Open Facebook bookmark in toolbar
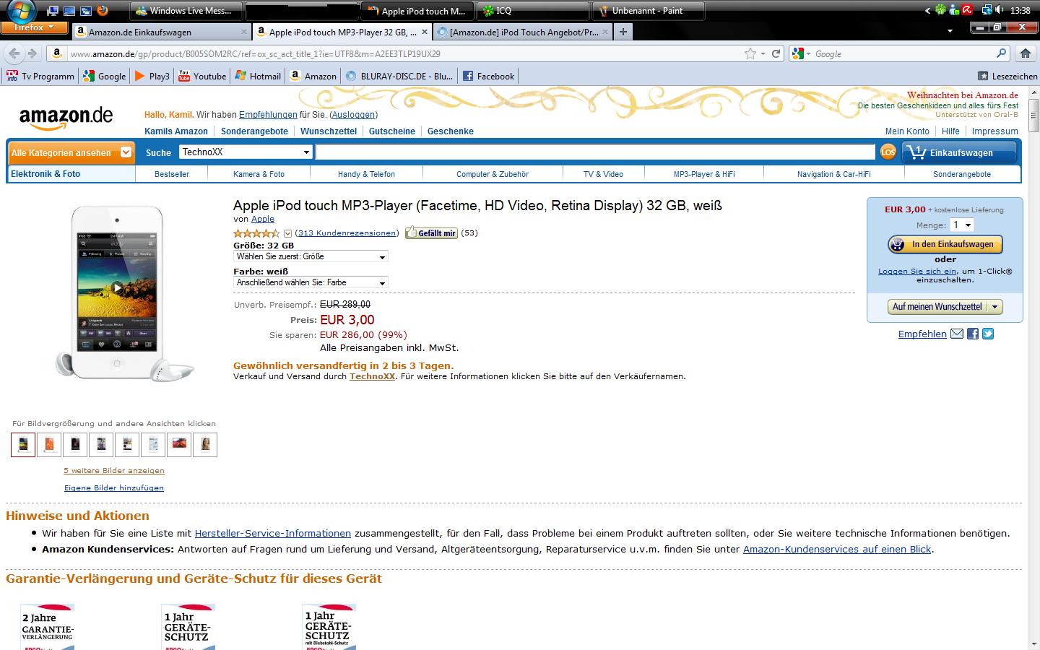 tap(488, 76)
